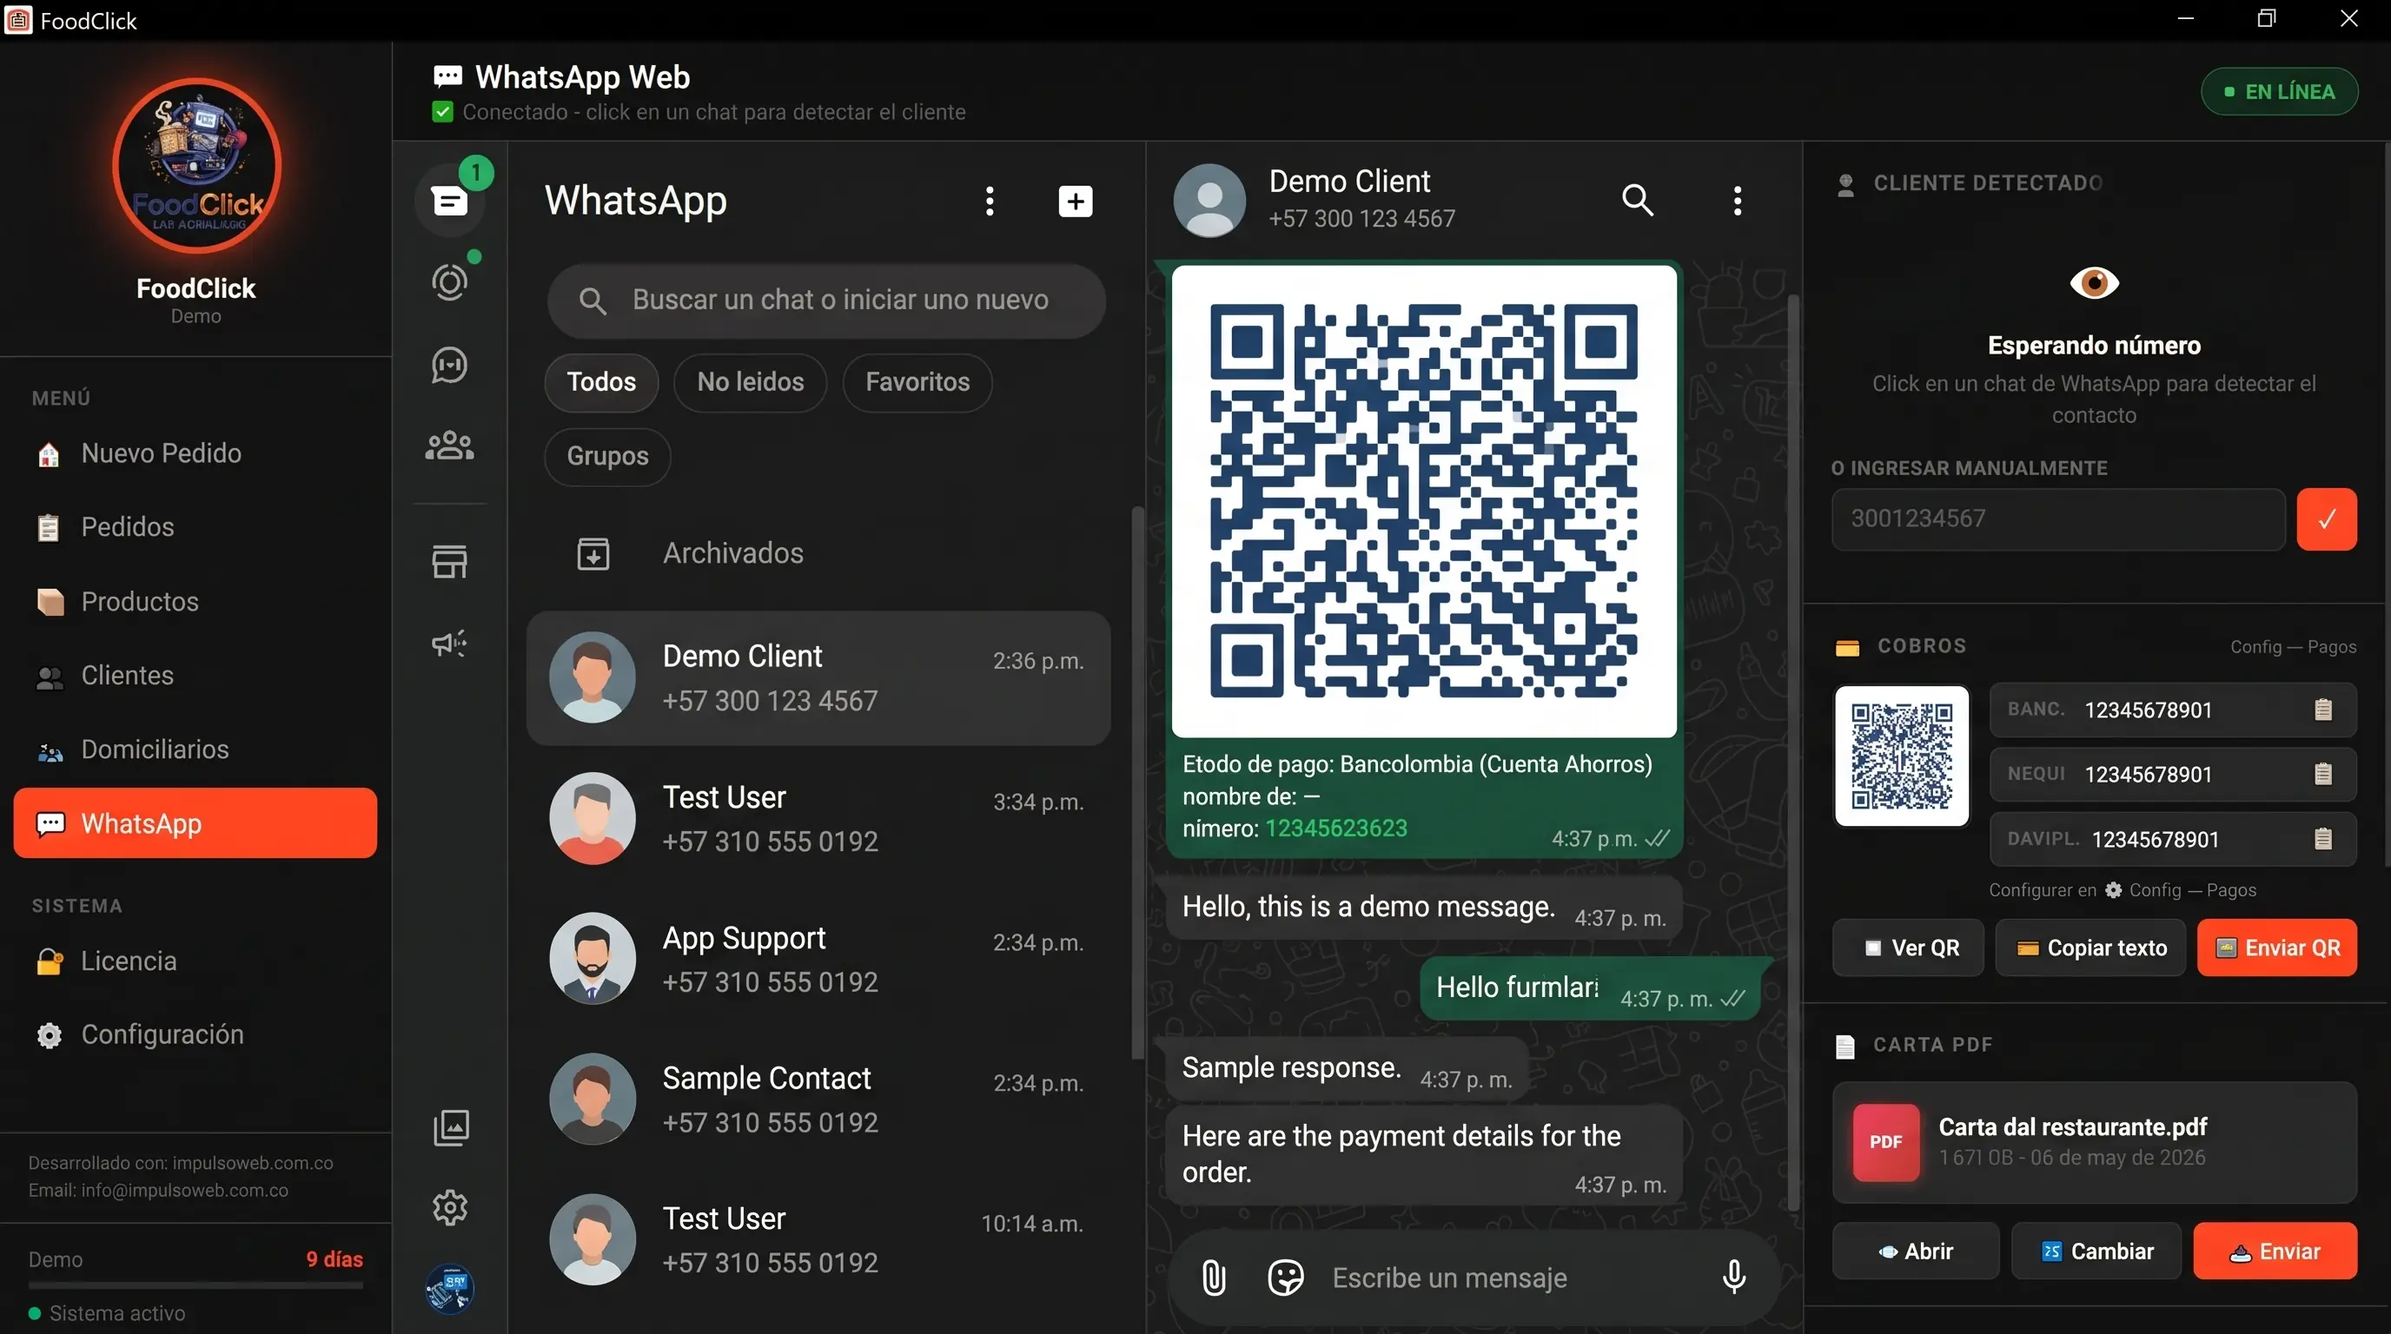Click the EN LÍNEA status badge

(2280, 92)
